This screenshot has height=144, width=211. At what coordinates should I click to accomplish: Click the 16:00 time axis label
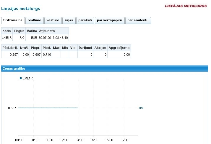click(124, 140)
